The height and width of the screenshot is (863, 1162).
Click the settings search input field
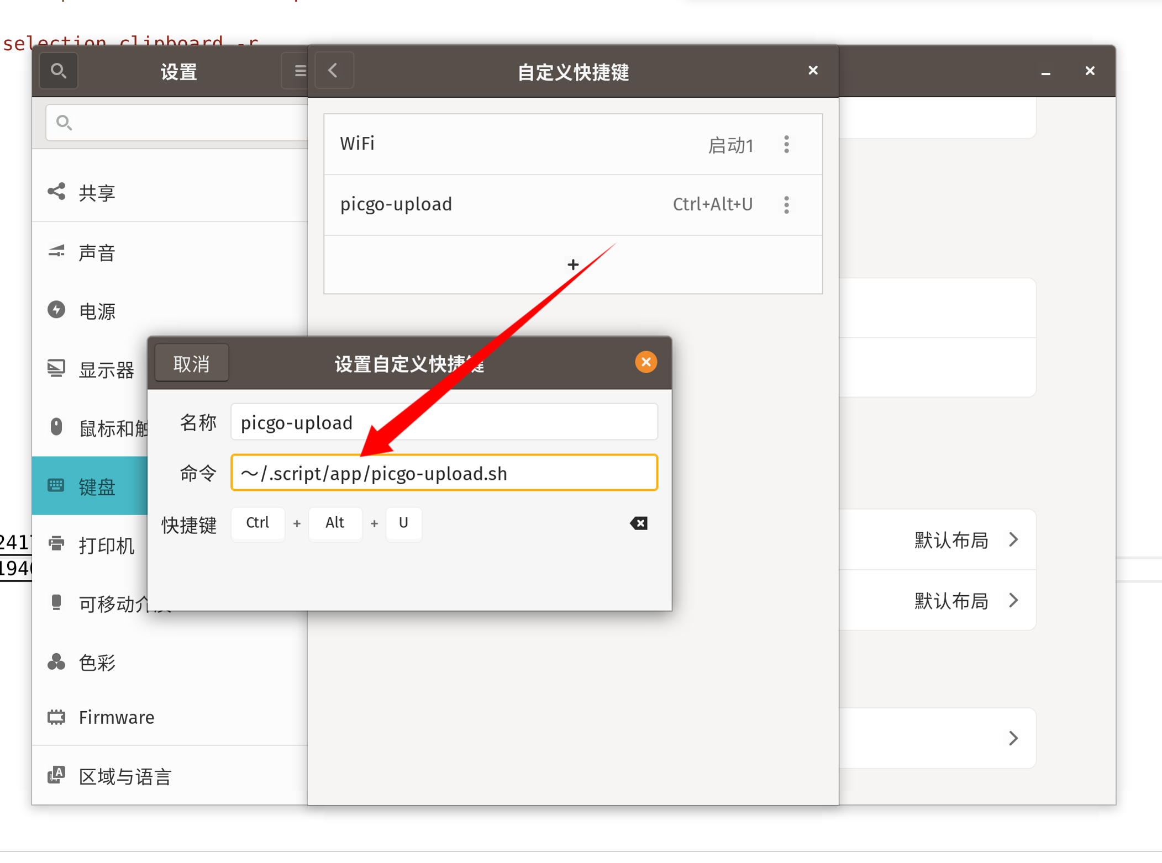tap(177, 123)
